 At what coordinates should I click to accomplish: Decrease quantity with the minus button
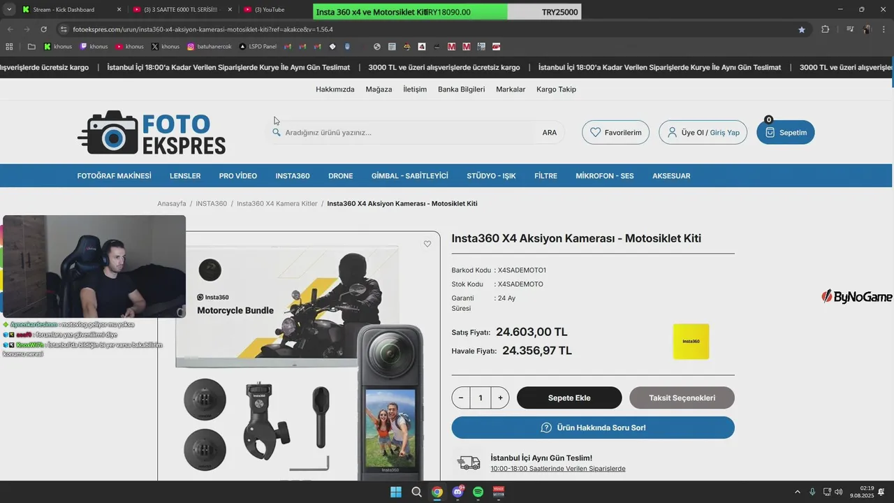(x=461, y=398)
